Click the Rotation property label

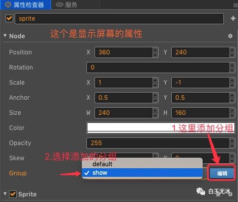(21, 68)
